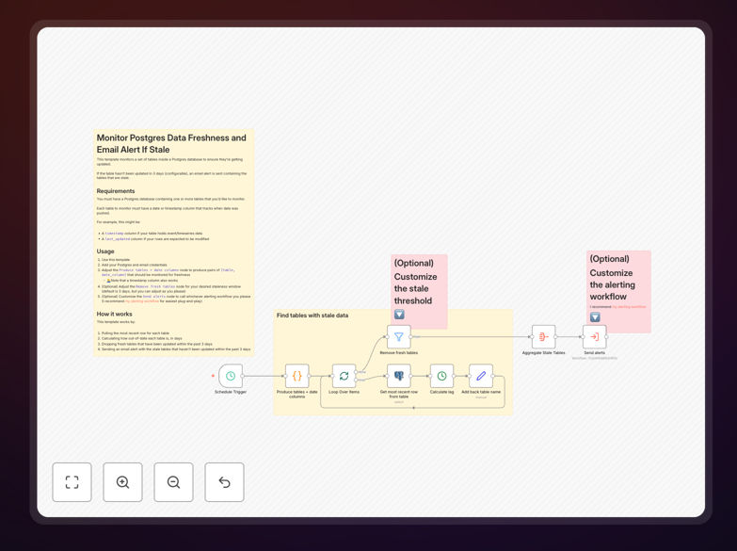Reset canvas zoom with the undo arrow button
Image resolution: width=737 pixels, height=551 pixels.
[224, 482]
